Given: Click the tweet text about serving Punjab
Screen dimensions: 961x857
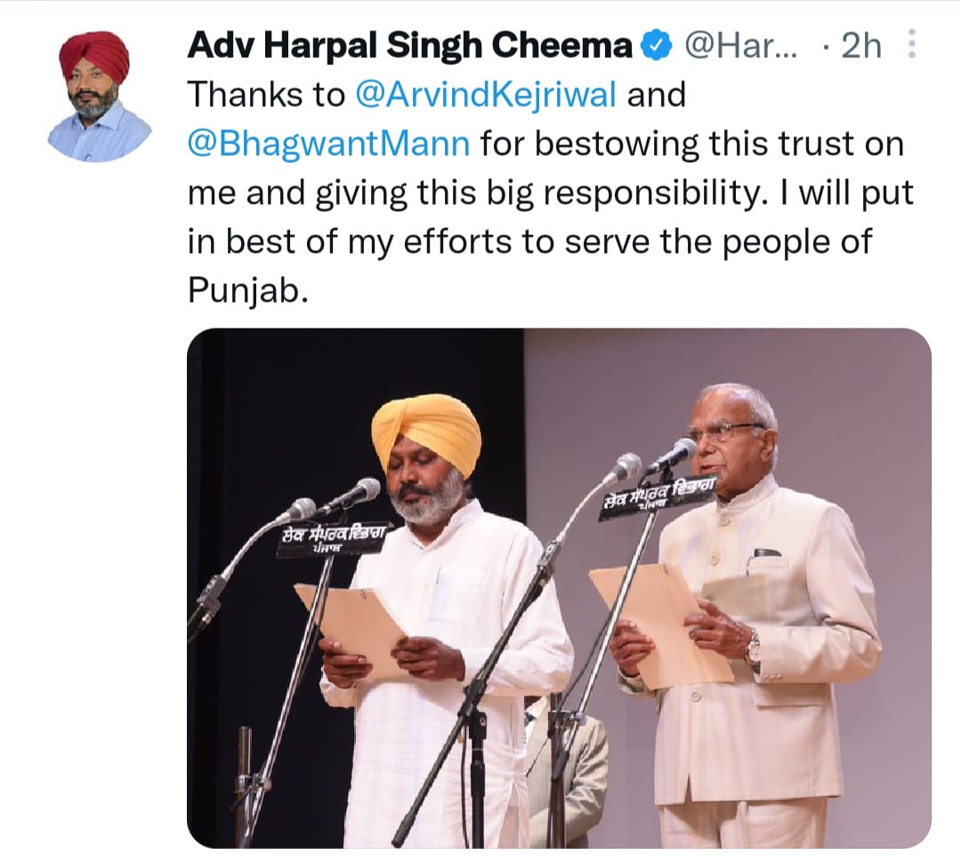Looking at the screenshot, I should click(551, 192).
